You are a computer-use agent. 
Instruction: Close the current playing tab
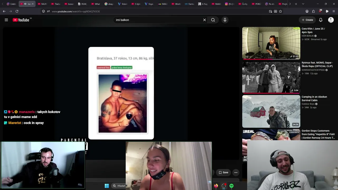[x=33, y=4]
